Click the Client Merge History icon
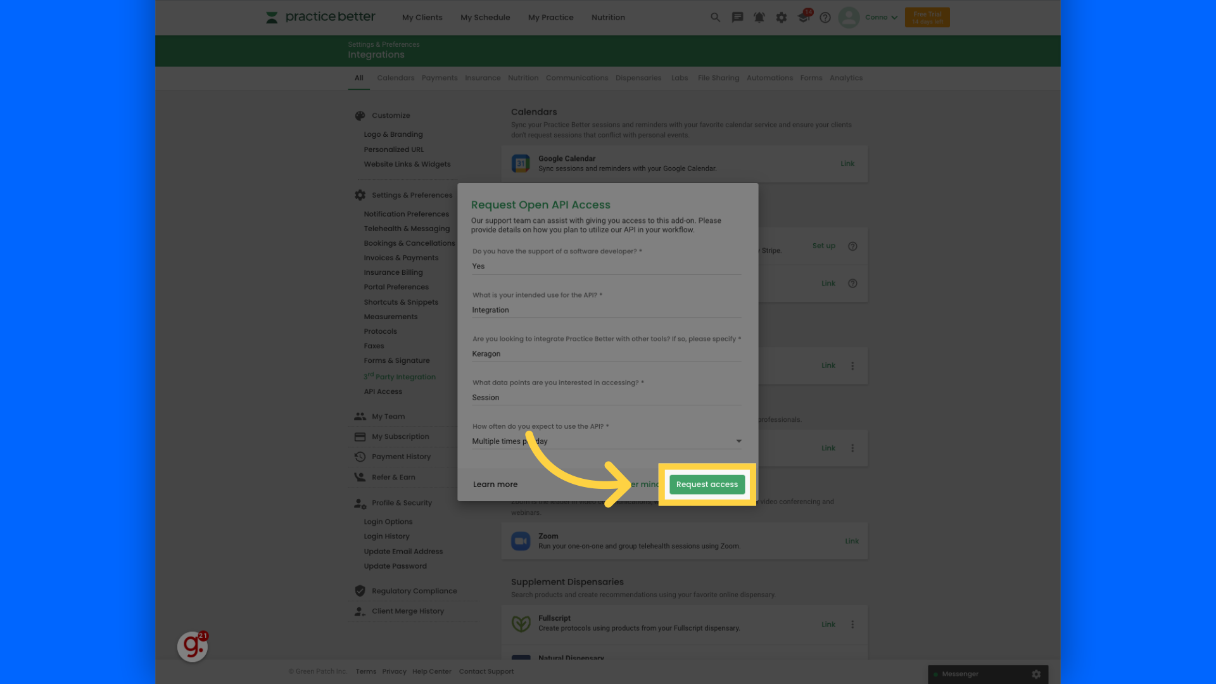This screenshot has height=684, width=1216. point(360,611)
